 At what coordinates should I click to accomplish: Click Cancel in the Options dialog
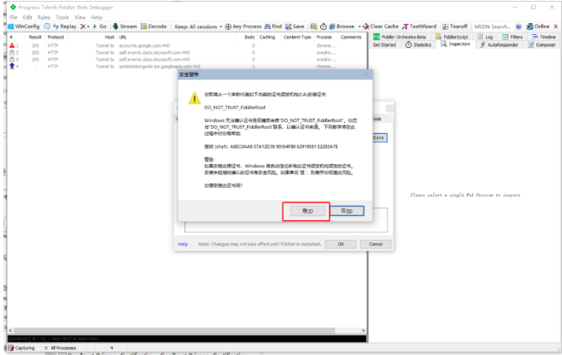point(376,244)
